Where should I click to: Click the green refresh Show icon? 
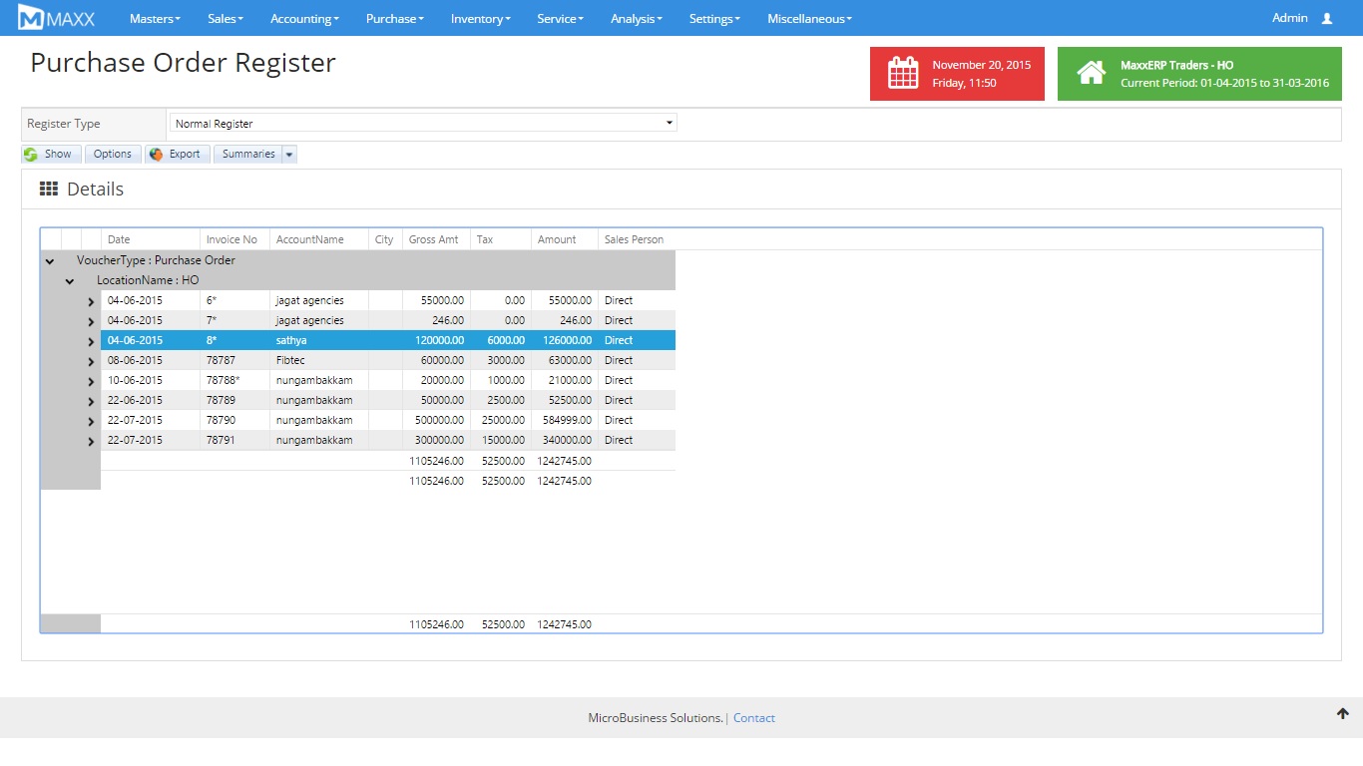point(31,155)
